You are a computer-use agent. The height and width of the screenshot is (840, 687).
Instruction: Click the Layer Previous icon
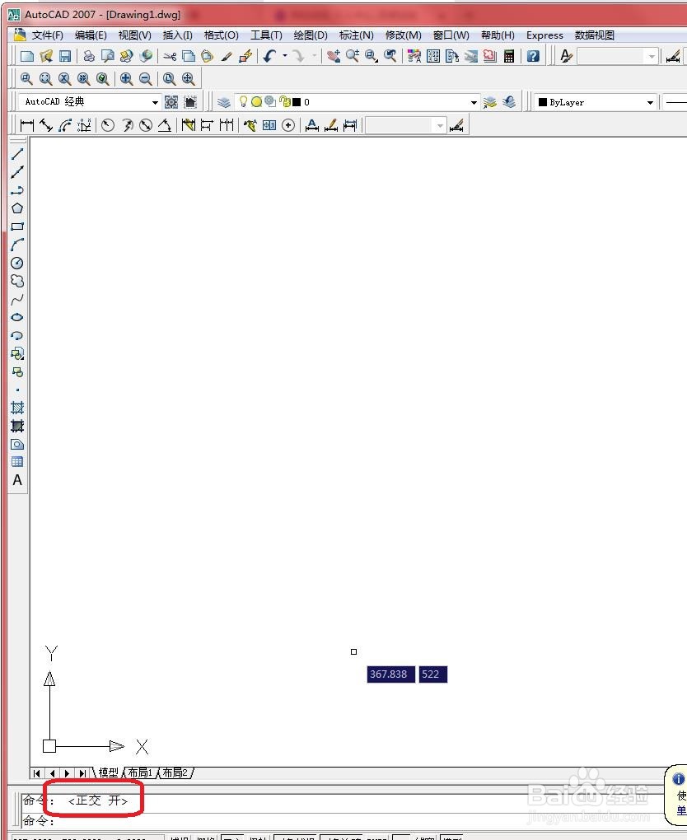click(509, 102)
